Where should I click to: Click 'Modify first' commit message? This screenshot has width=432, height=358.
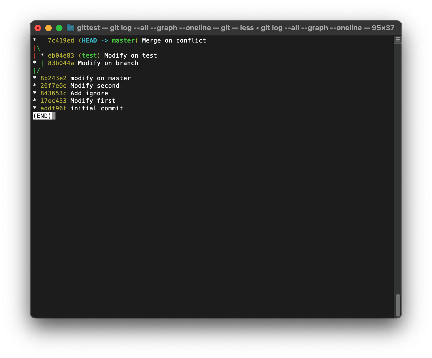[x=93, y=101]
